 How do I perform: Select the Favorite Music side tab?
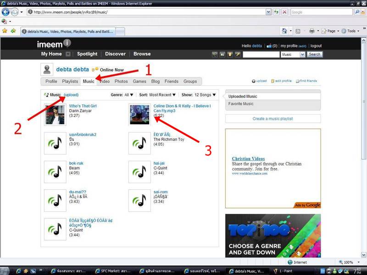click(272, 104)
